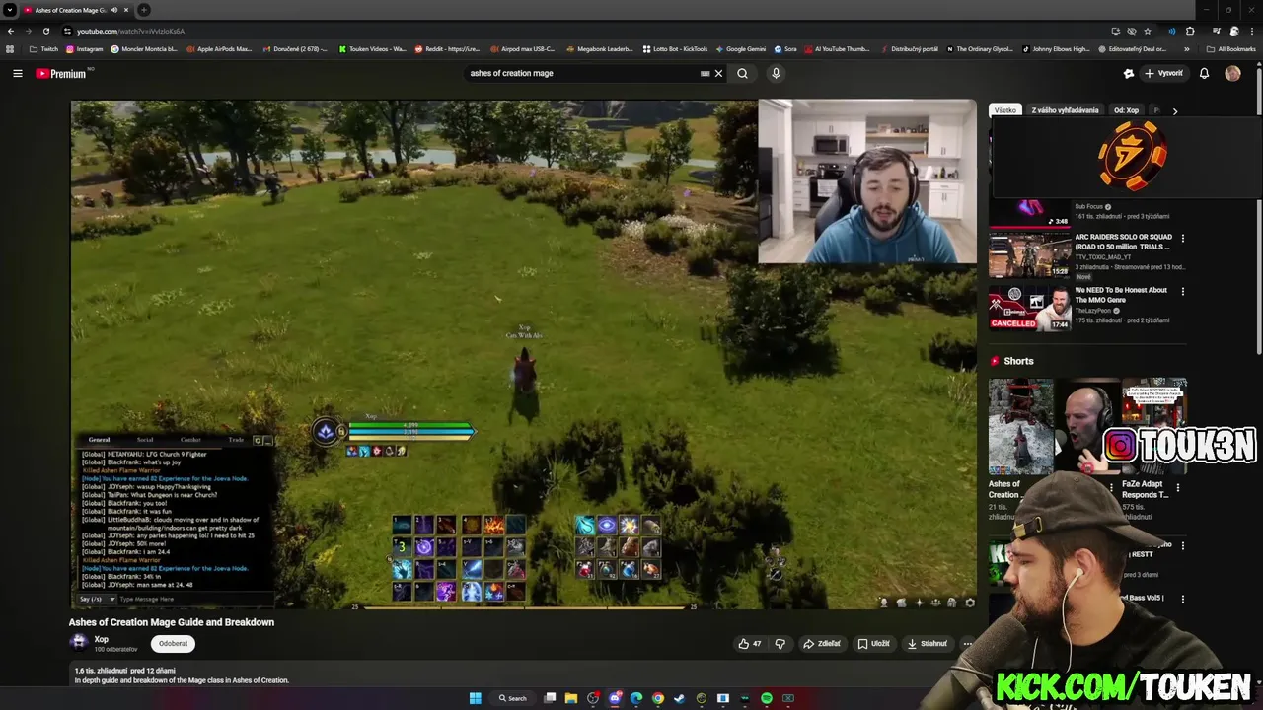The height and width of the screenshot is (710, 1263).
Task: Open the Lotto Bot - KickTools bookmark
Action: [675, 49]
